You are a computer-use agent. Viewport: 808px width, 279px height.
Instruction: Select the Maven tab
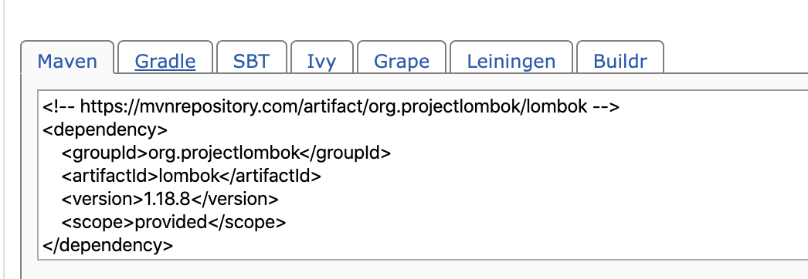pyautogui.click(x=67, y=62)
